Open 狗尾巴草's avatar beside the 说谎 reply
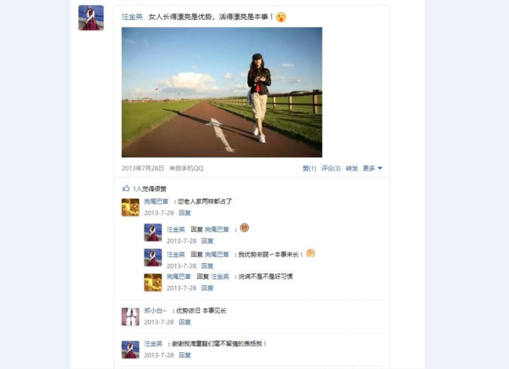Screen dimensions: 509x369 pyautogui.click(x=153, y=282)
